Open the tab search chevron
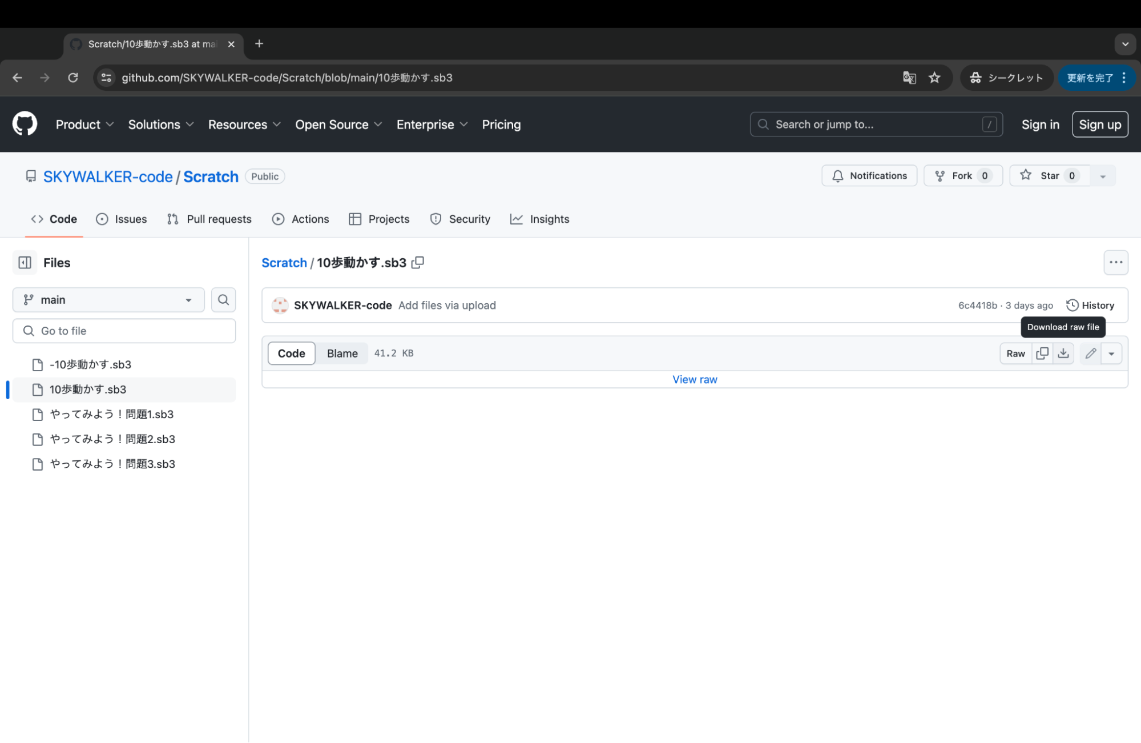The height and width of the screenshot is (743, 1141). coord(1125,44)
